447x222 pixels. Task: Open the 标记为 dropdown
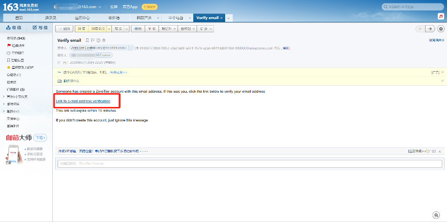pos(168,29)
